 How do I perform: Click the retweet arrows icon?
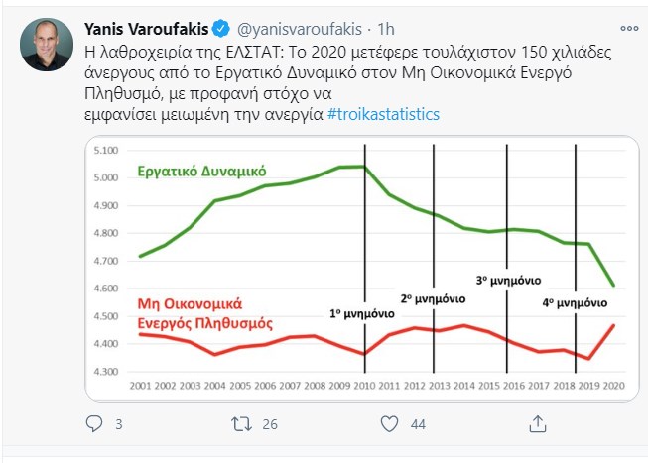pyautogui.click(x=242, y=424)
